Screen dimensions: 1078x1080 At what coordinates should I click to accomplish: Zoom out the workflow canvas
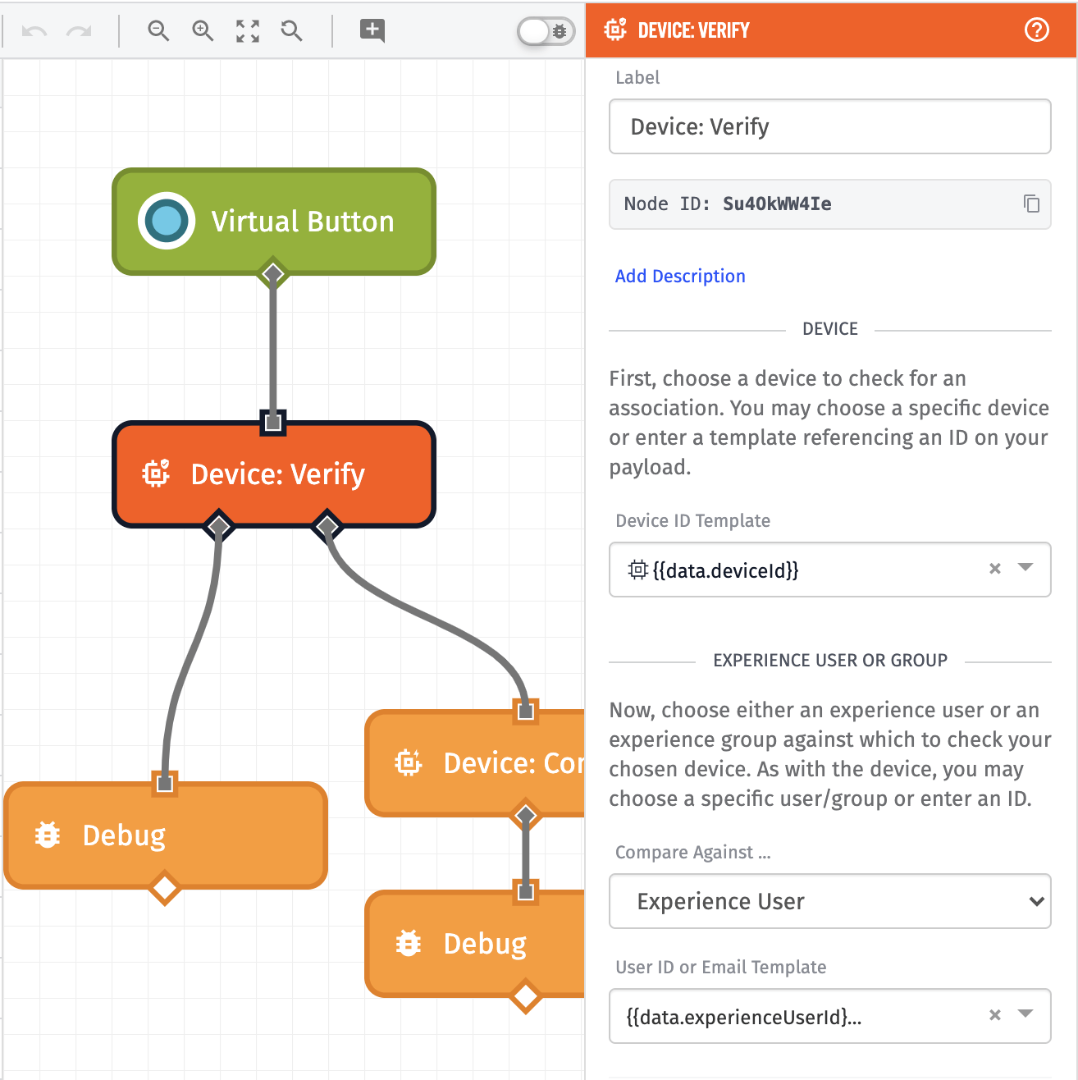coord(158,31)
